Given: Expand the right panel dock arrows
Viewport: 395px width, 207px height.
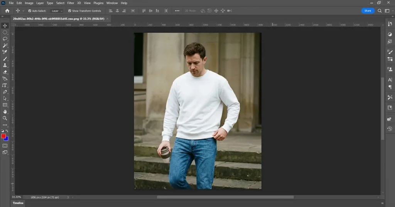Looking at the screenshot, I should (x=392, y=16).
